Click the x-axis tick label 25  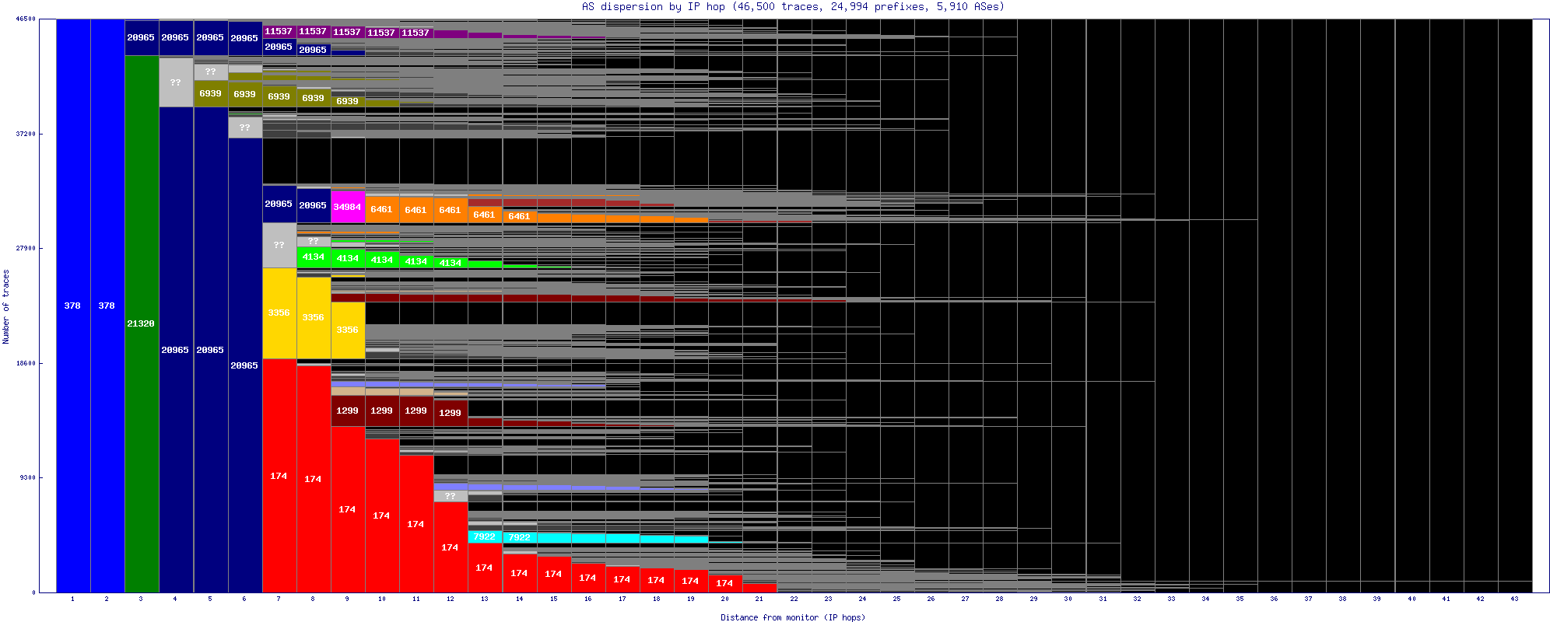(896, 599)
